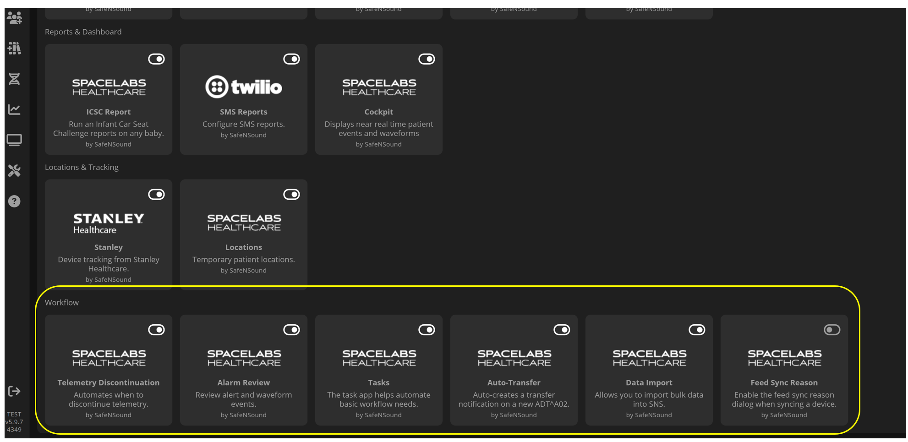Screen dimensions: 908x442
Task: Toggle the ICSC Report switch
Action: pyautogui.click(x=156, y=59)
